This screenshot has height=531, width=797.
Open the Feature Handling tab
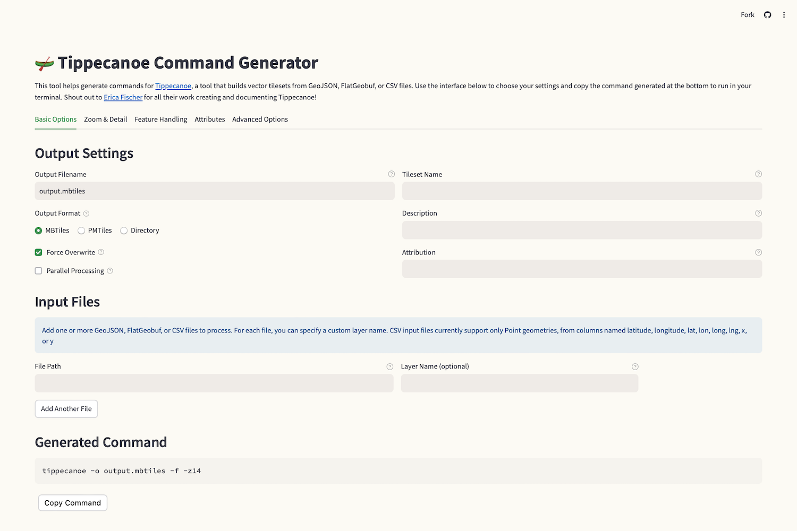[x=161, y=119]
